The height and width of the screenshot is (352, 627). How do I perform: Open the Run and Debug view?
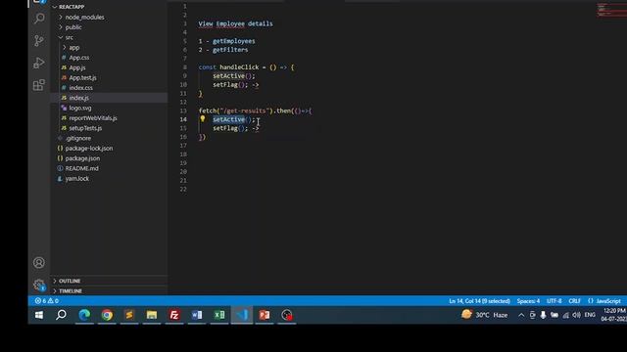[39, 63]
